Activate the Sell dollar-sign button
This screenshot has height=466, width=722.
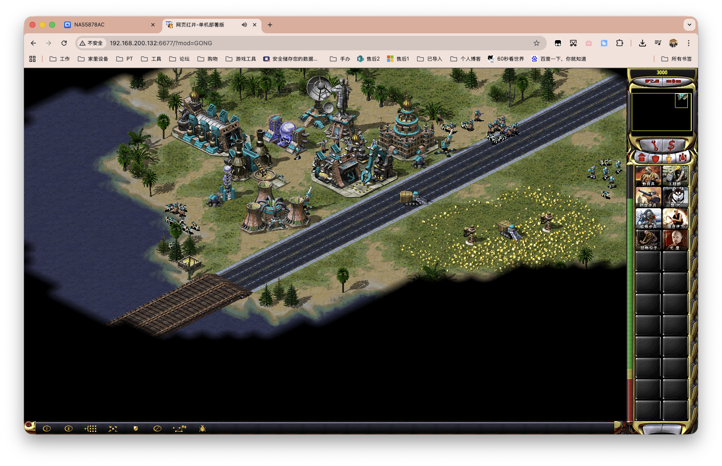click(x=672, y=146)
